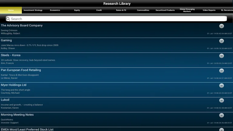Open Morning Meeting Notes title
The width and height of the screenshot is (233, 131).
17,115
